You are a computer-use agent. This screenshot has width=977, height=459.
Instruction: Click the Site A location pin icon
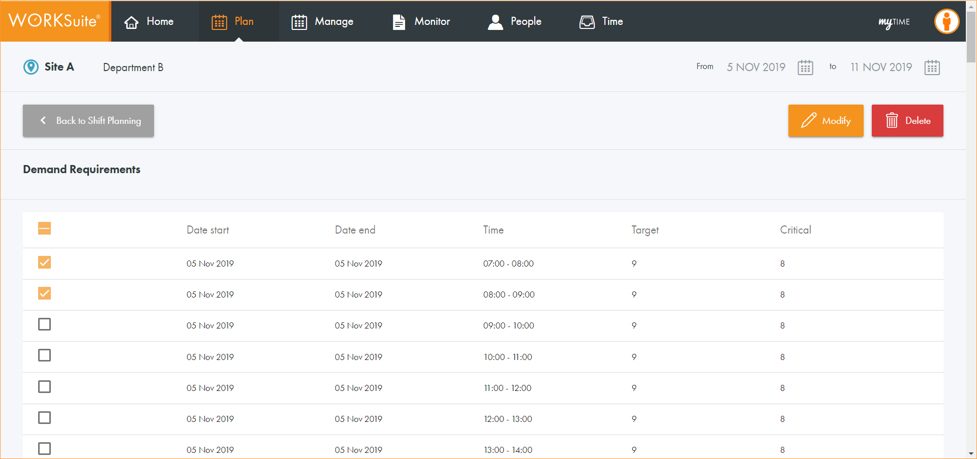(x=31, y=67)
